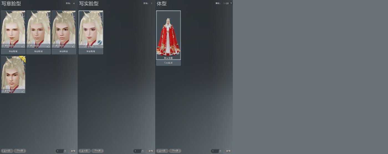Click 导出数据 under the 默认体型 body
Viewport: 388px width, 154px height.
[169, 63]
